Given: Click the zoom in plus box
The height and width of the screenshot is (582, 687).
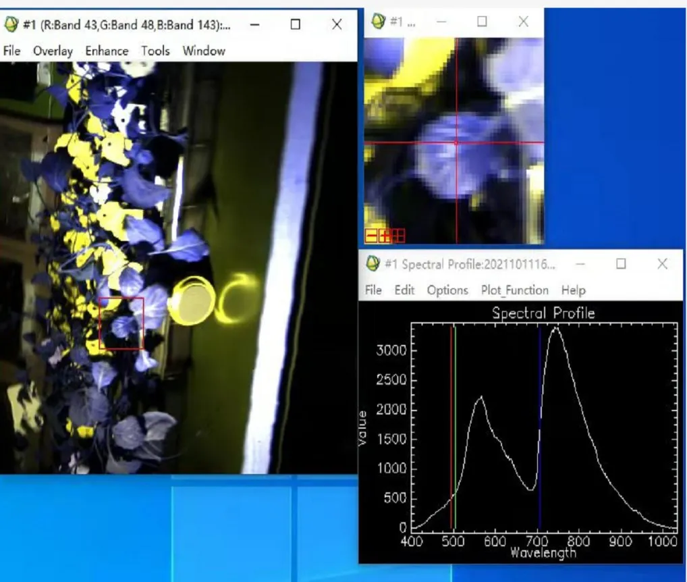Looking at the screenshot, I should click(x=385, y=236).
